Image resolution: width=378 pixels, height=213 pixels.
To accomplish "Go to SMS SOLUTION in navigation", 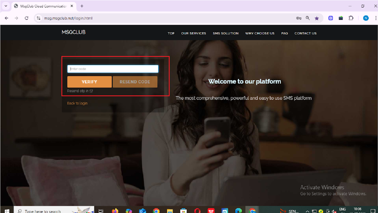I will click(226, 33).
